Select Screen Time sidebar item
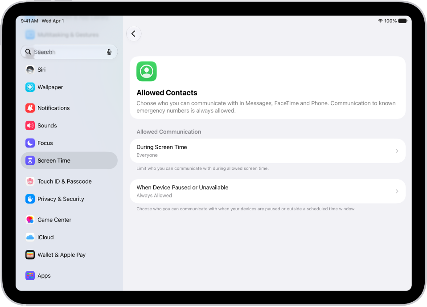This screenshot has height=307, width=427. coord(69,160)
